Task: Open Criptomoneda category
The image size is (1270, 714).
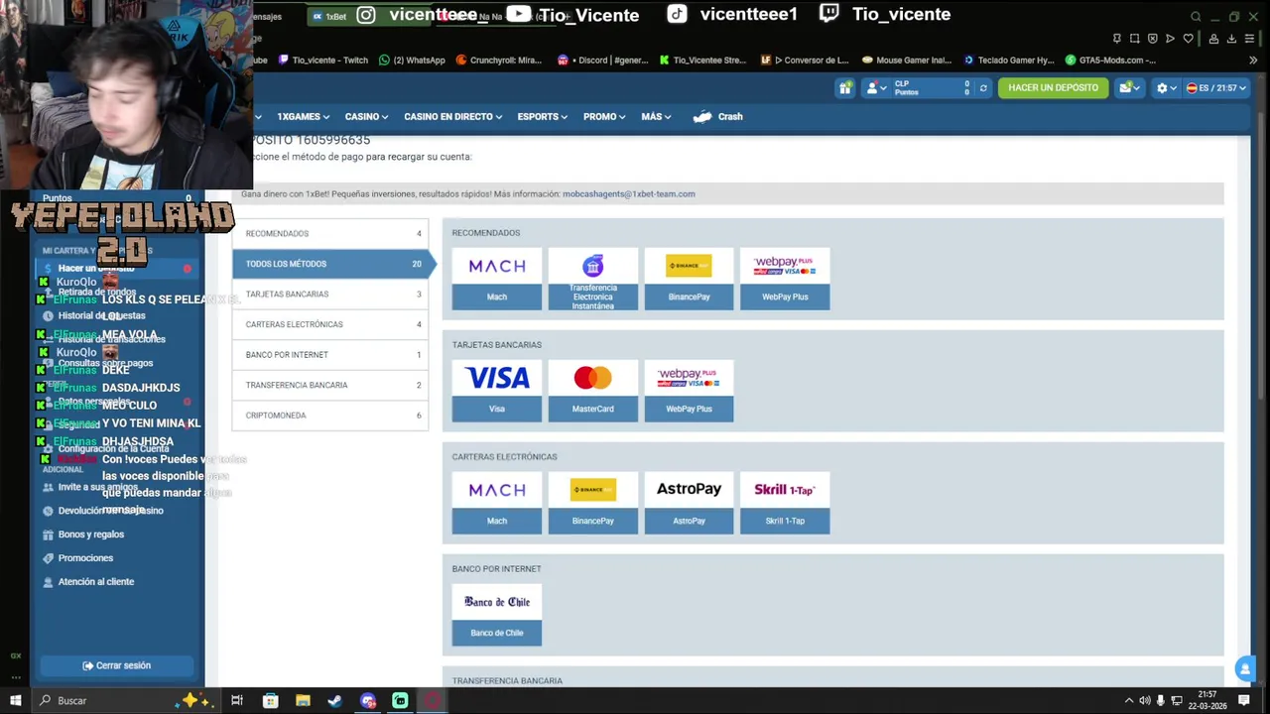Action: coord(330,416)
